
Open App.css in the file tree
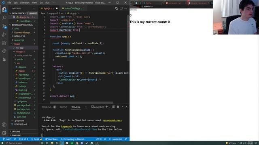(23, 67)
